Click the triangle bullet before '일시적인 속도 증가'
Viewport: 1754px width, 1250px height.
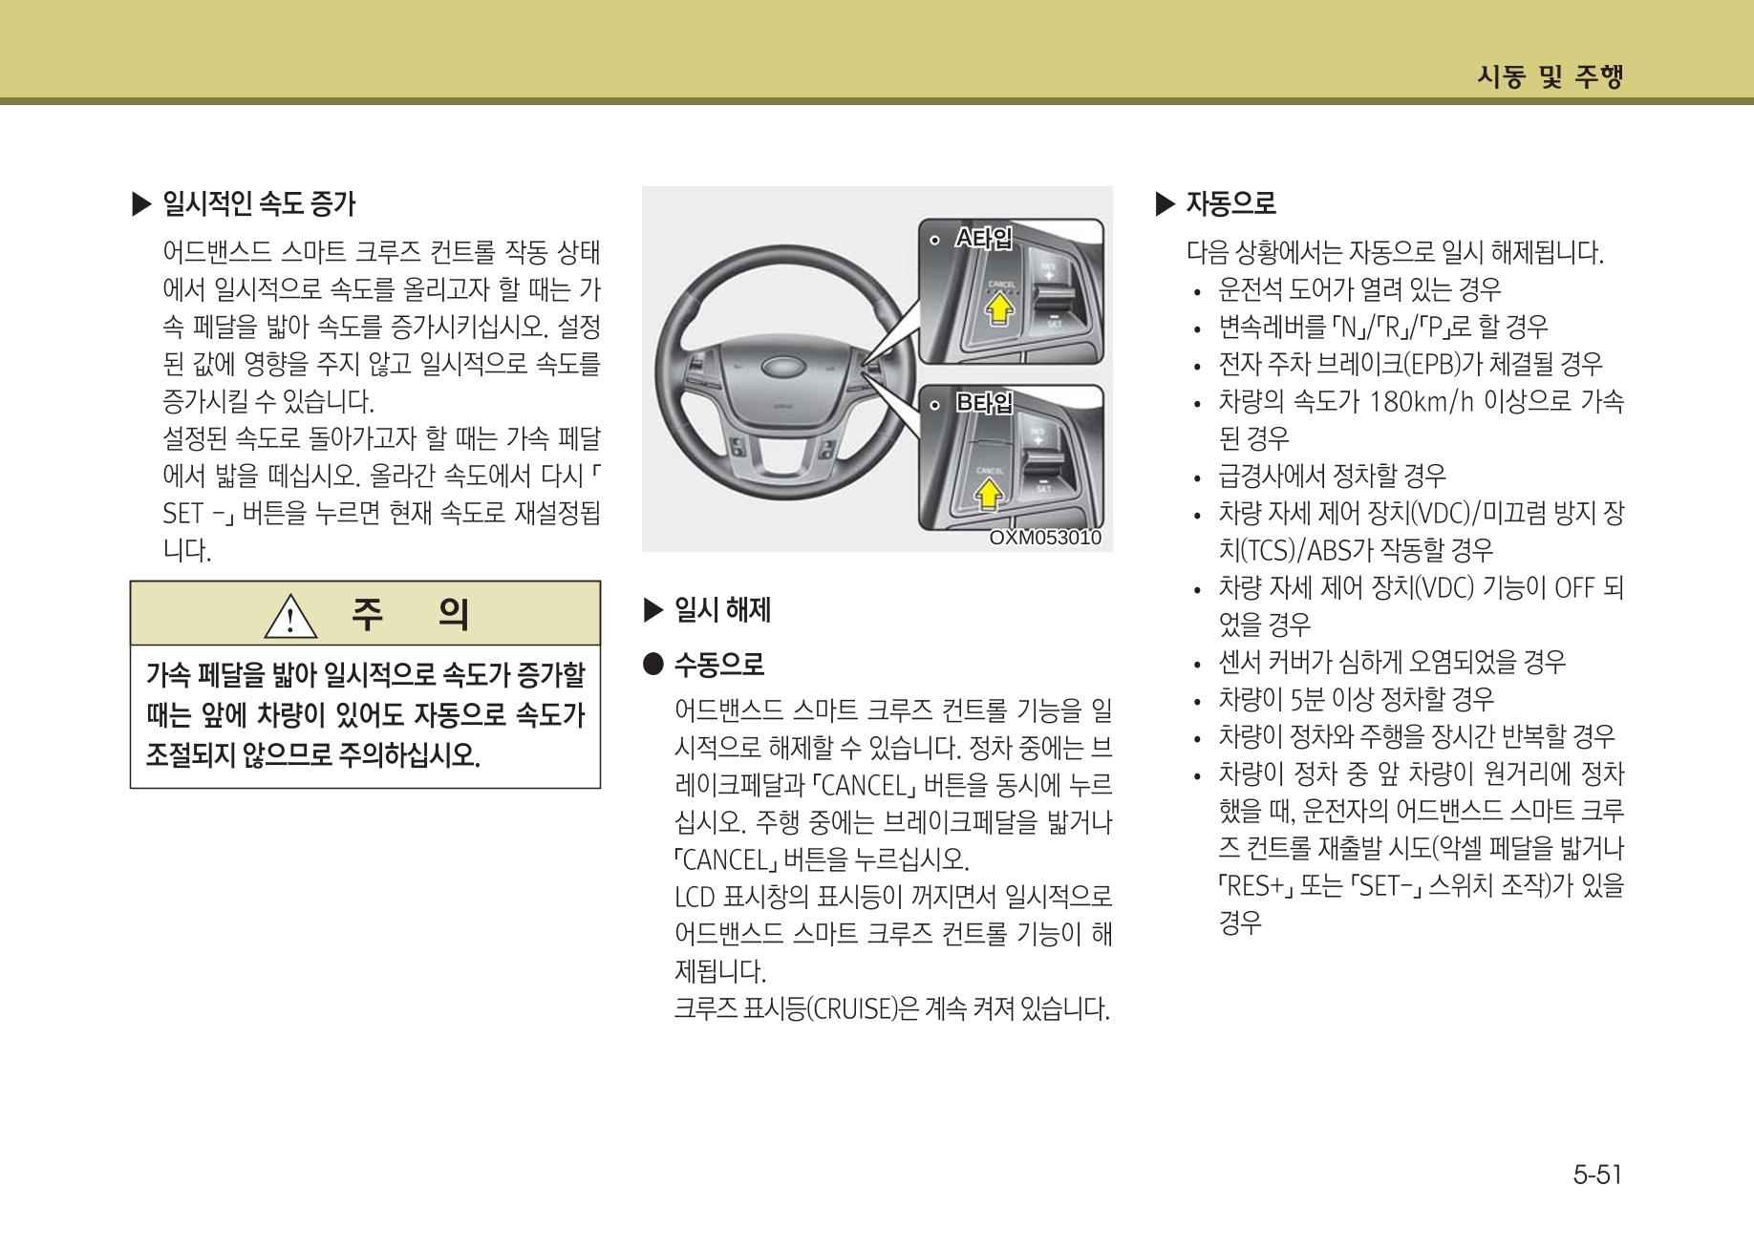pos(141,204)
